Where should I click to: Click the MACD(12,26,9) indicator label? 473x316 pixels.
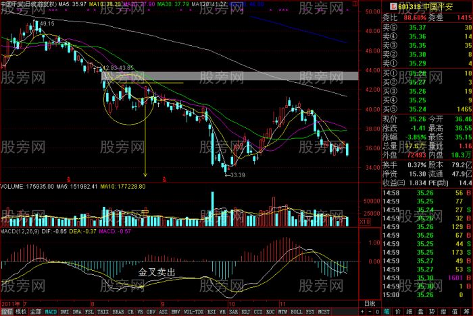tap(20, 231)
